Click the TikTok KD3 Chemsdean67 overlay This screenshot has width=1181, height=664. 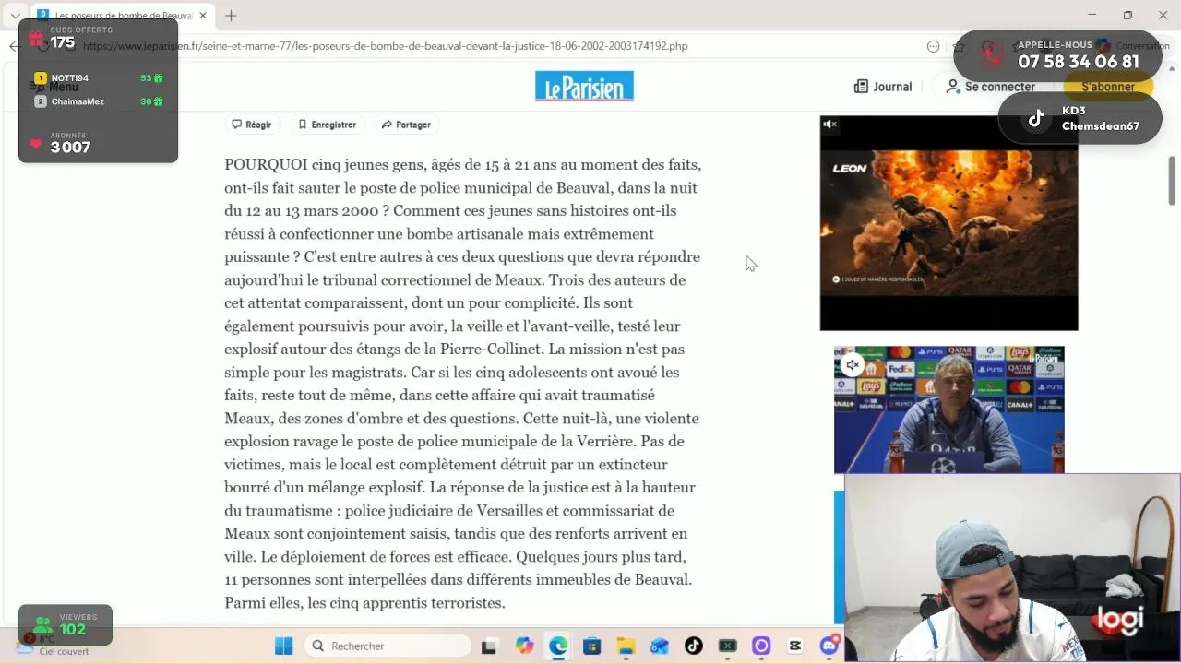point(1080,118)
